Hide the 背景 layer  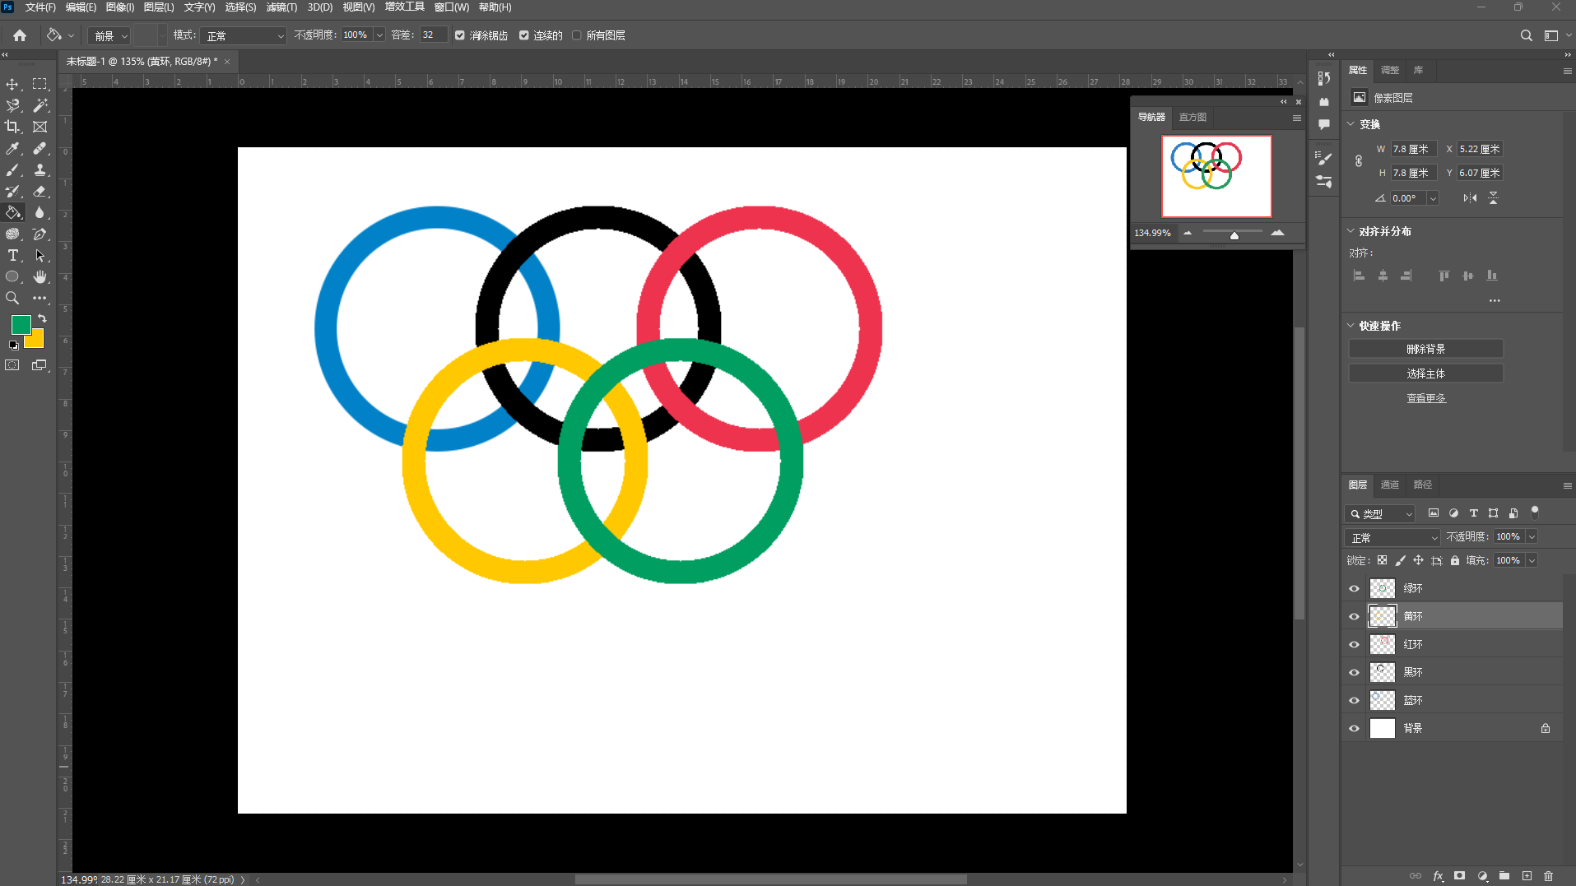click(1354, 728)
